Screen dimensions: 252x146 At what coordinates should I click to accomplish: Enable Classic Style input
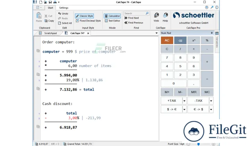84,16
